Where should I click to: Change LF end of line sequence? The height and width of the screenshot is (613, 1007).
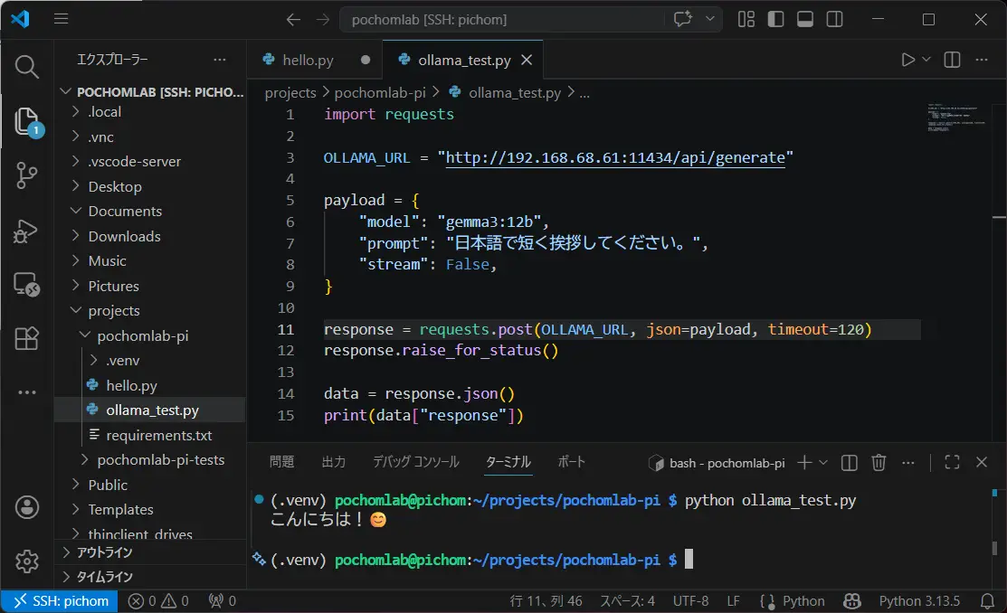pyautogui.click(x=734, y=601)
